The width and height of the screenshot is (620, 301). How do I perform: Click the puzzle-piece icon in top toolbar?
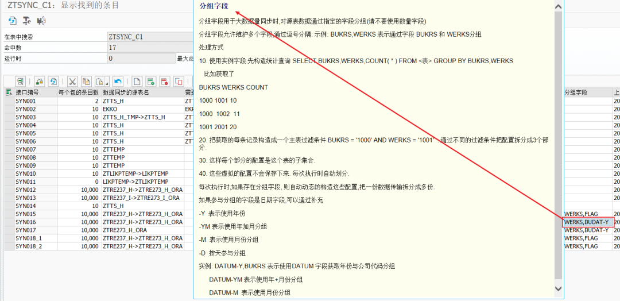(x=41, y=21)
